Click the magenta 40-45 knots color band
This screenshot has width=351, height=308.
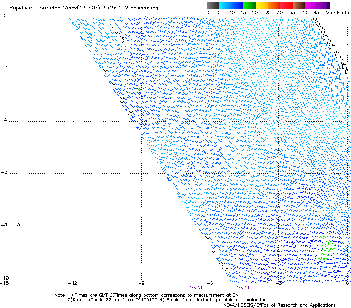[x=311, y=6]
